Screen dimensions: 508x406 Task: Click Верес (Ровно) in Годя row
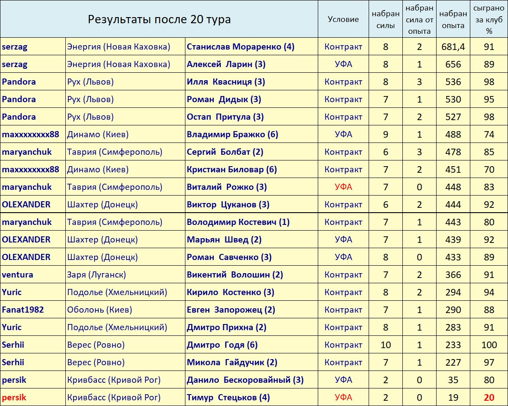pos(96,345)
